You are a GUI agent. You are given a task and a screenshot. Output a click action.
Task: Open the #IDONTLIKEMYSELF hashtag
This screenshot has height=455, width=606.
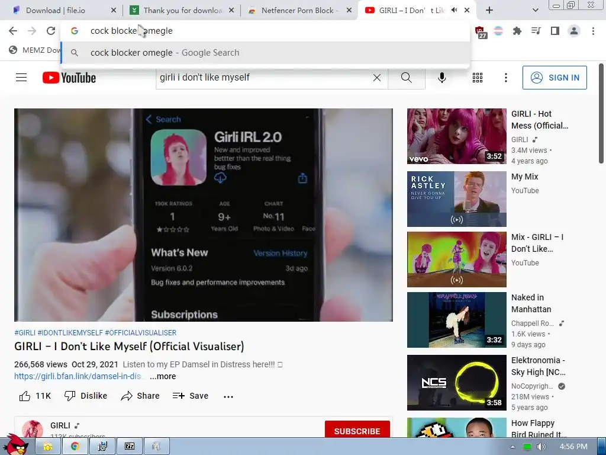(70, 333)
